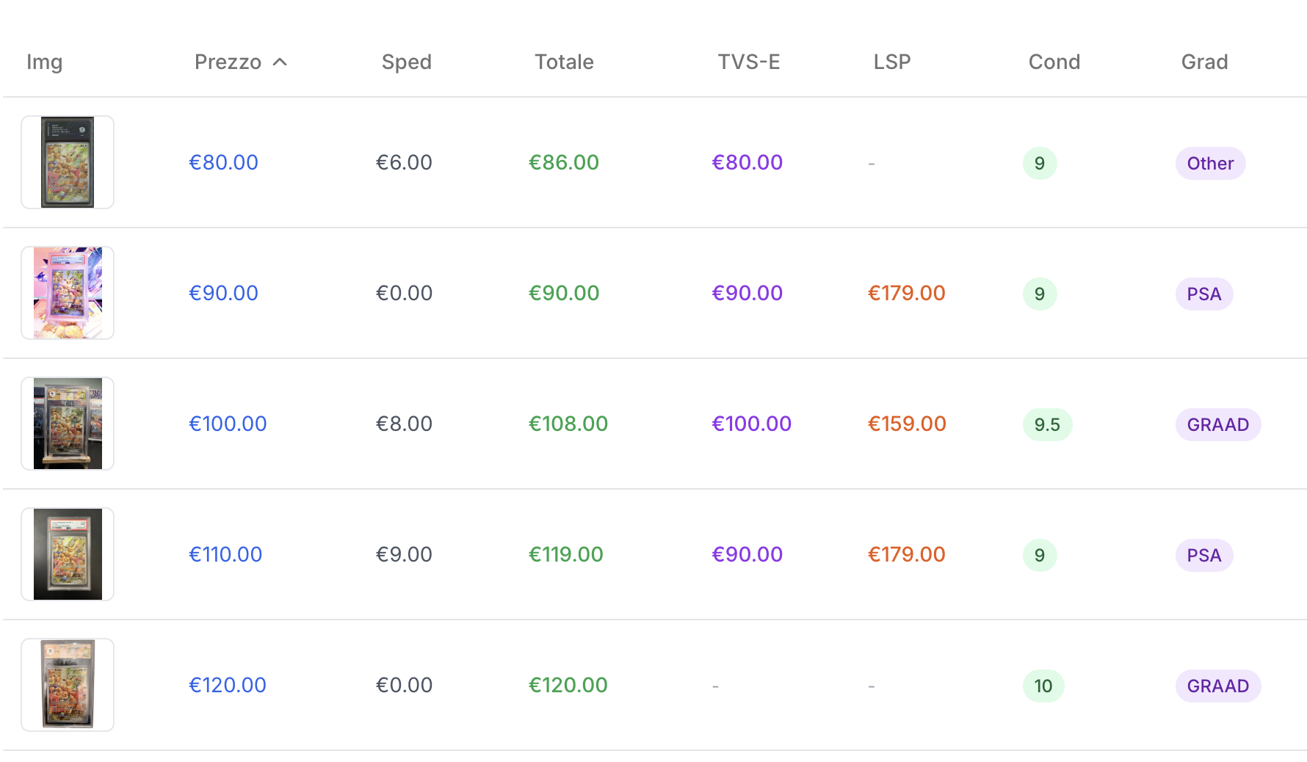Viewport: 1307px width, 762px height.
Task: Click the Other grading badge
Action: pos(1210,163)
